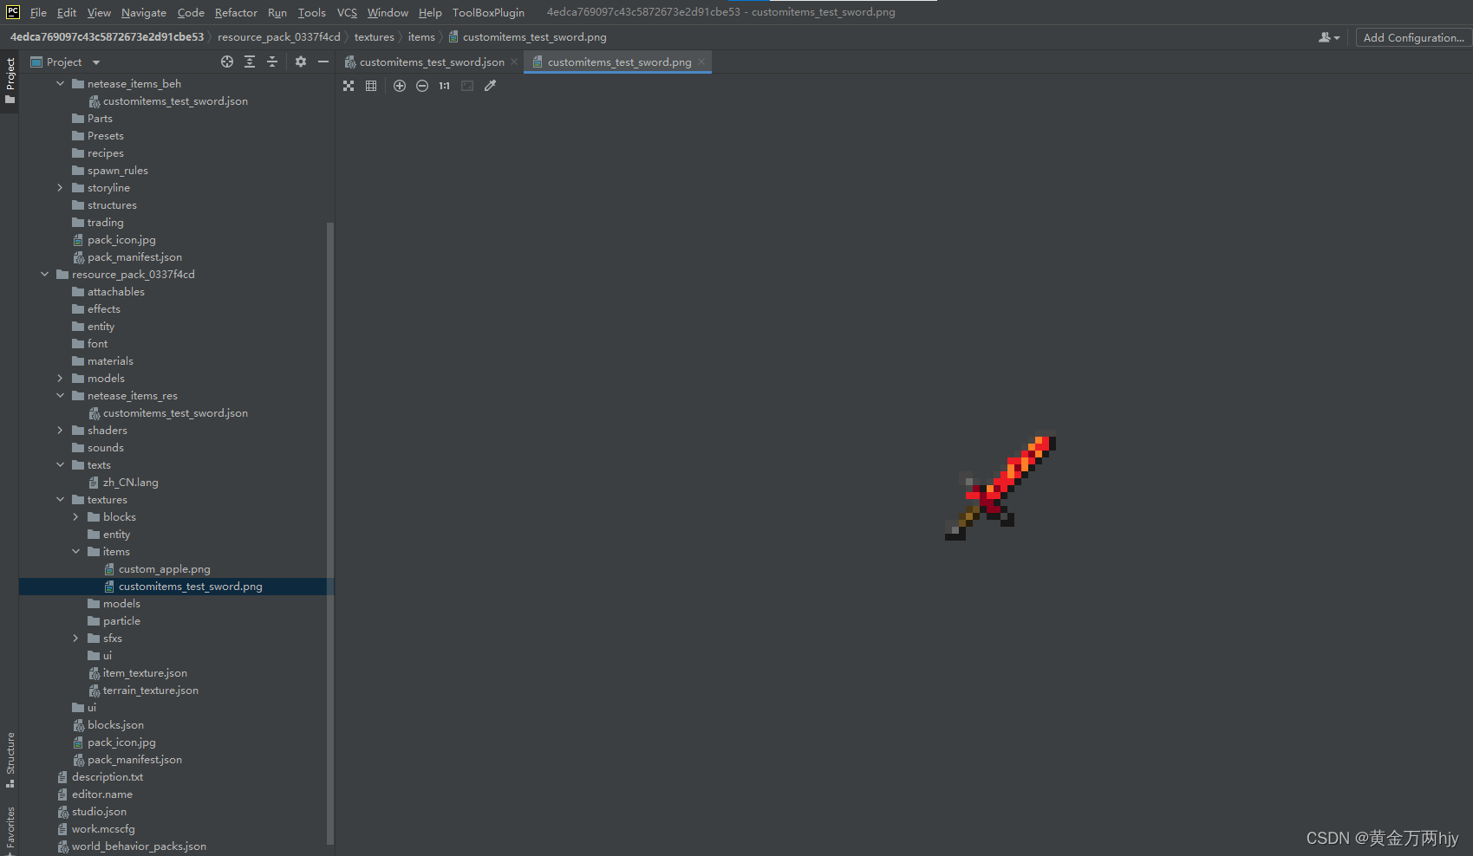Select recipes folder

tap(105, 152)
